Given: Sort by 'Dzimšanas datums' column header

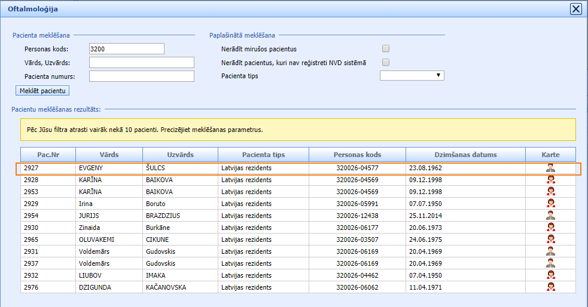Looking at the screenshot, I should click(x=465, y=155).
